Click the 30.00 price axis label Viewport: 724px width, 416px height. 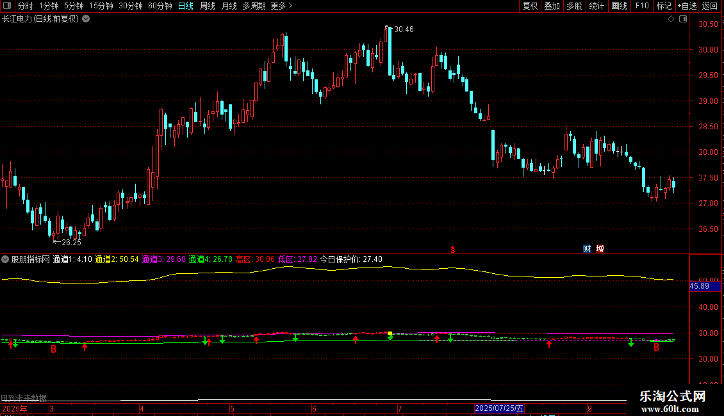pos(708,50)
